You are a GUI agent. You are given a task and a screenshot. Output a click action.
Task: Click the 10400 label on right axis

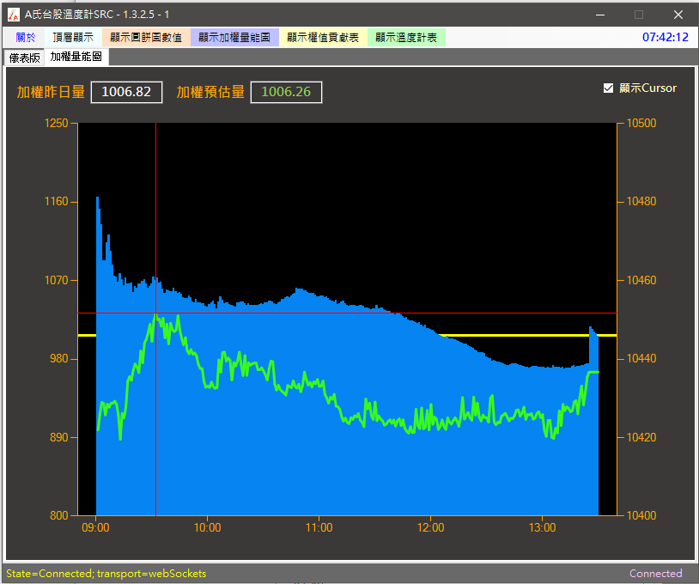point(641,516)
